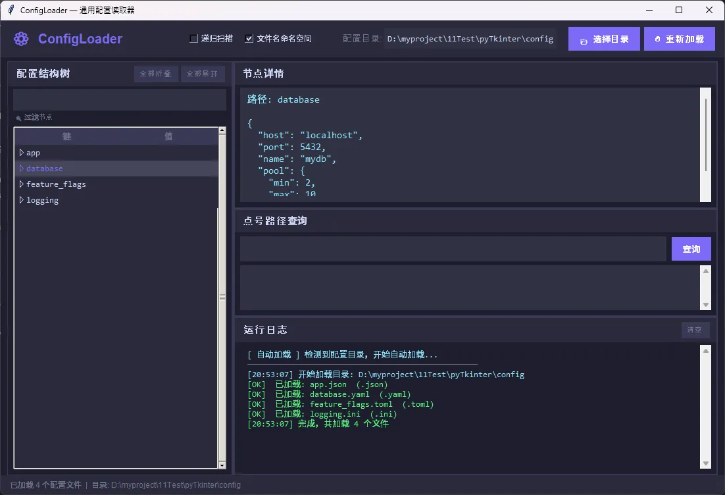This screenshot has width=725, height=495.
Task: Click the down arrow of 运行日志 scrollbar
Action: pyautogui.click(x=706, y=463)
